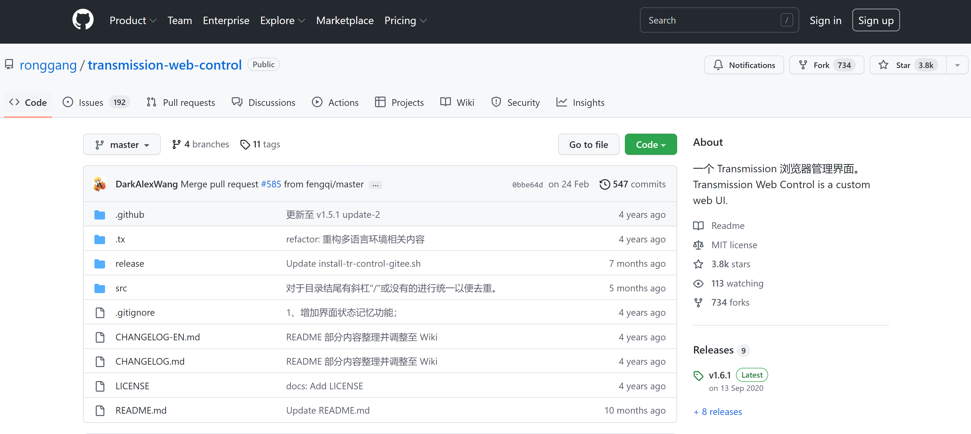
Task: Open the Issues tab
Action: point(96,102)
